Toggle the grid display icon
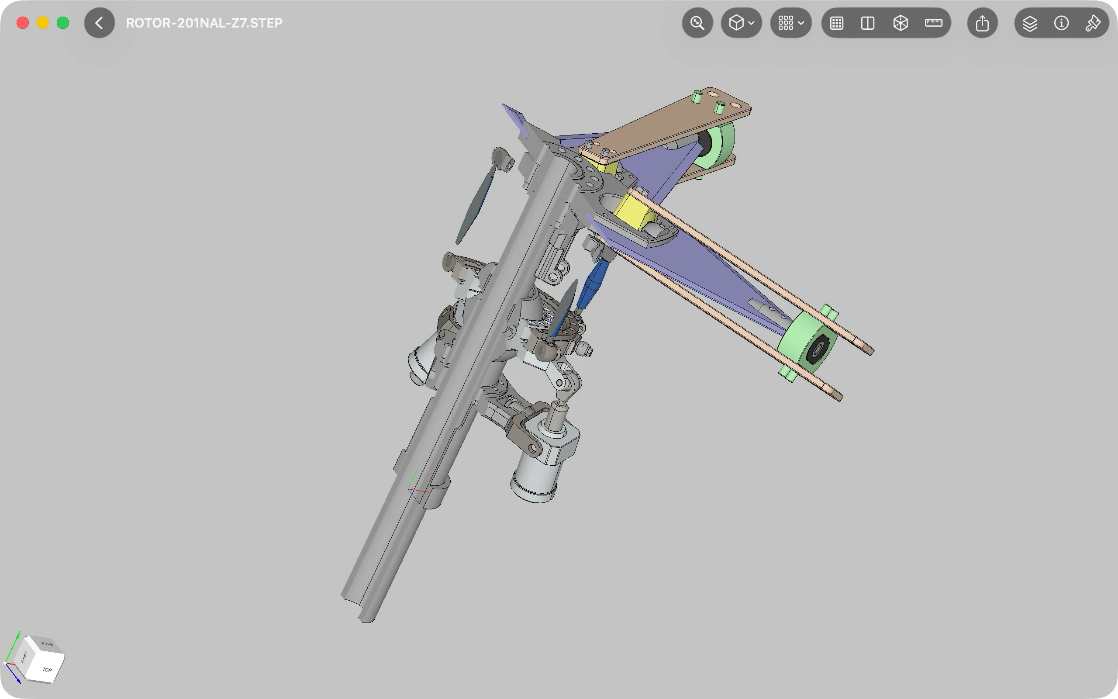 point(837,23)
